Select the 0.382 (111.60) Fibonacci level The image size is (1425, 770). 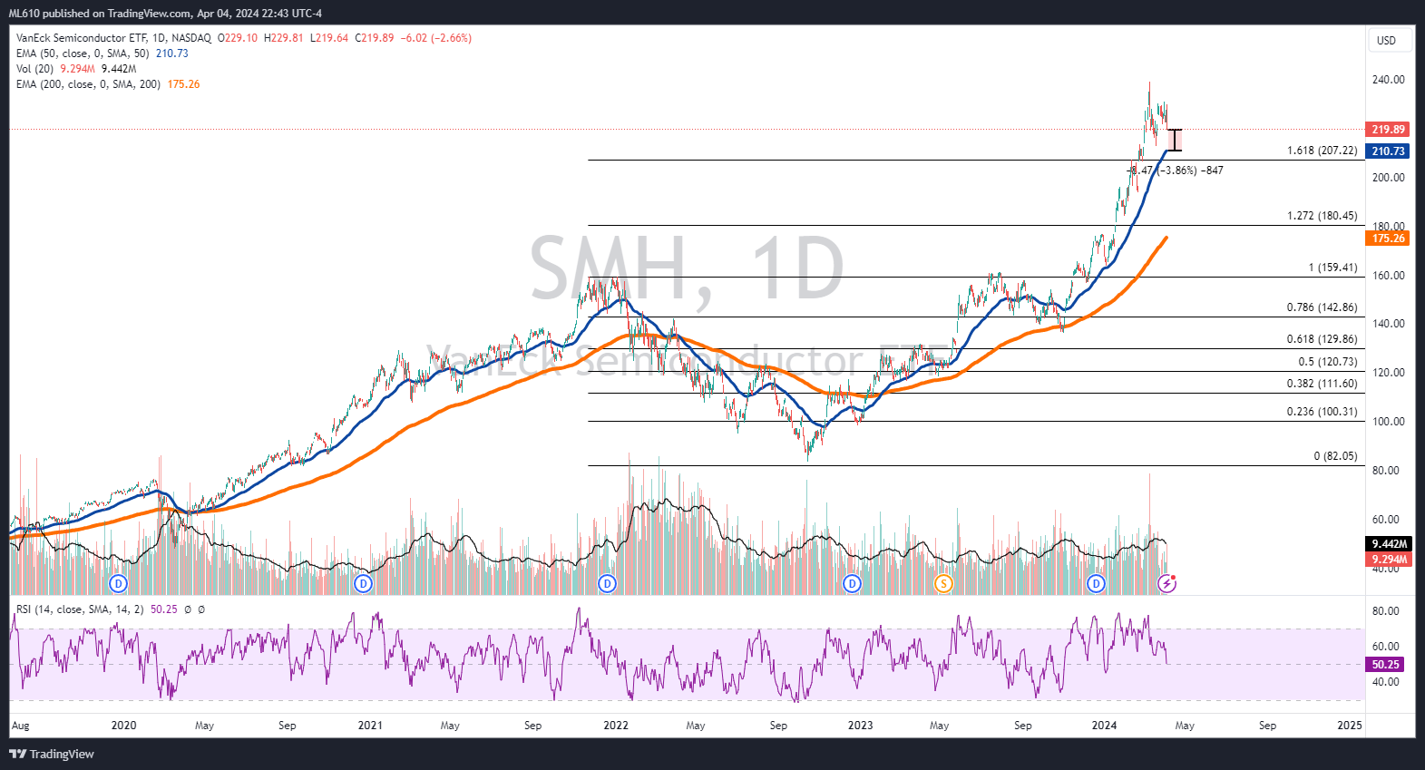pos(1323,384)
